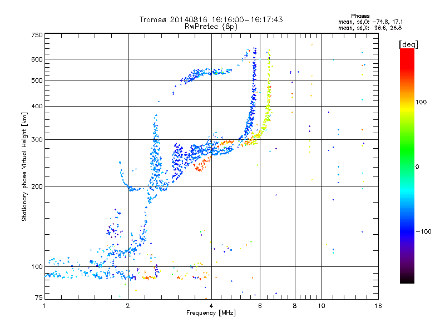Select the "mean, sd,X: 96.6, 26.8" line
Image resolution: width=445 pixels, height=333 pixels.
coord(370,28)
